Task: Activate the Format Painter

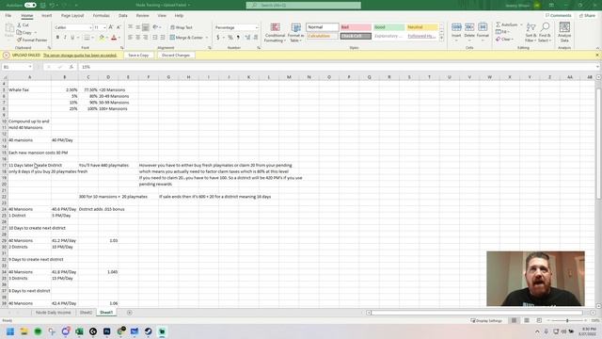Action: (32, 40)
